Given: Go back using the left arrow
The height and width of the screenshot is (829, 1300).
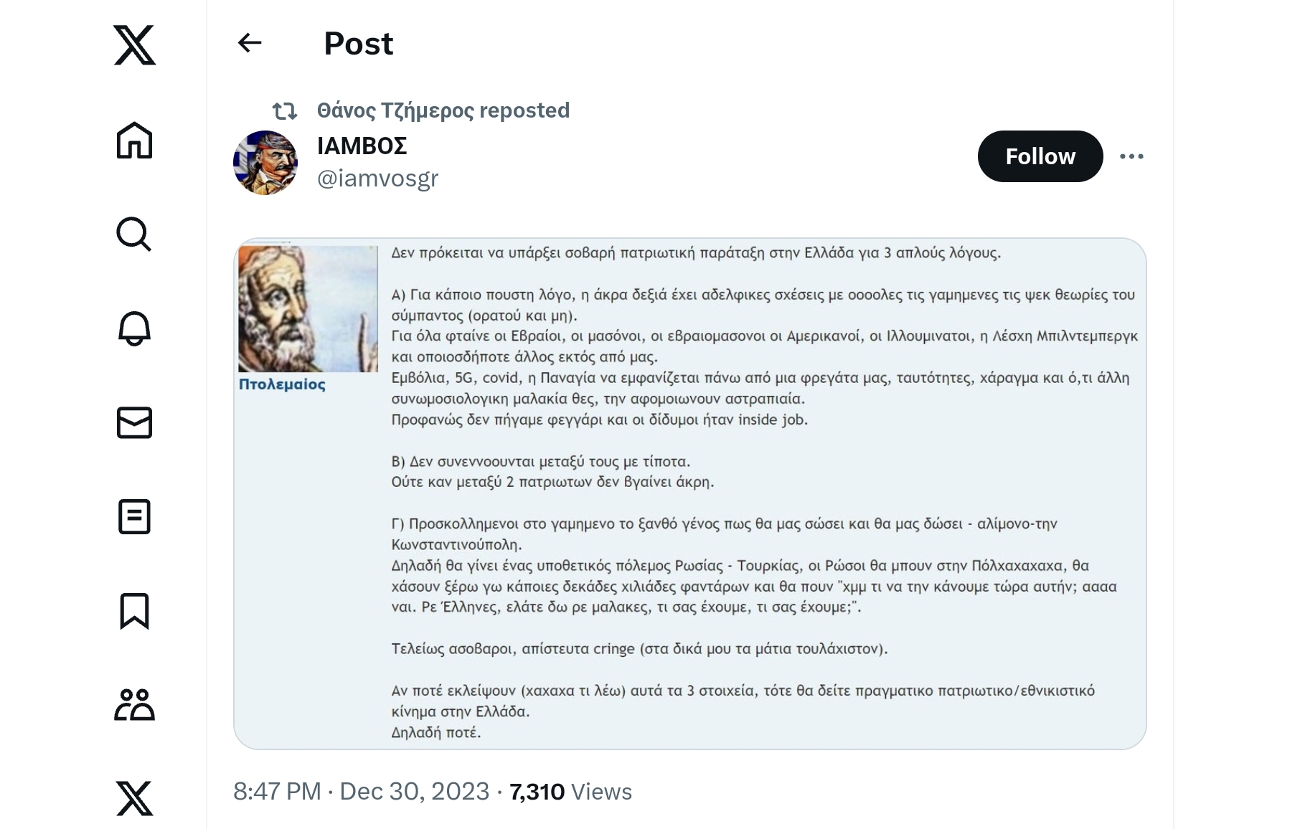Looking at the screenshot, I should pyautogui.click(x=250, y=43).
